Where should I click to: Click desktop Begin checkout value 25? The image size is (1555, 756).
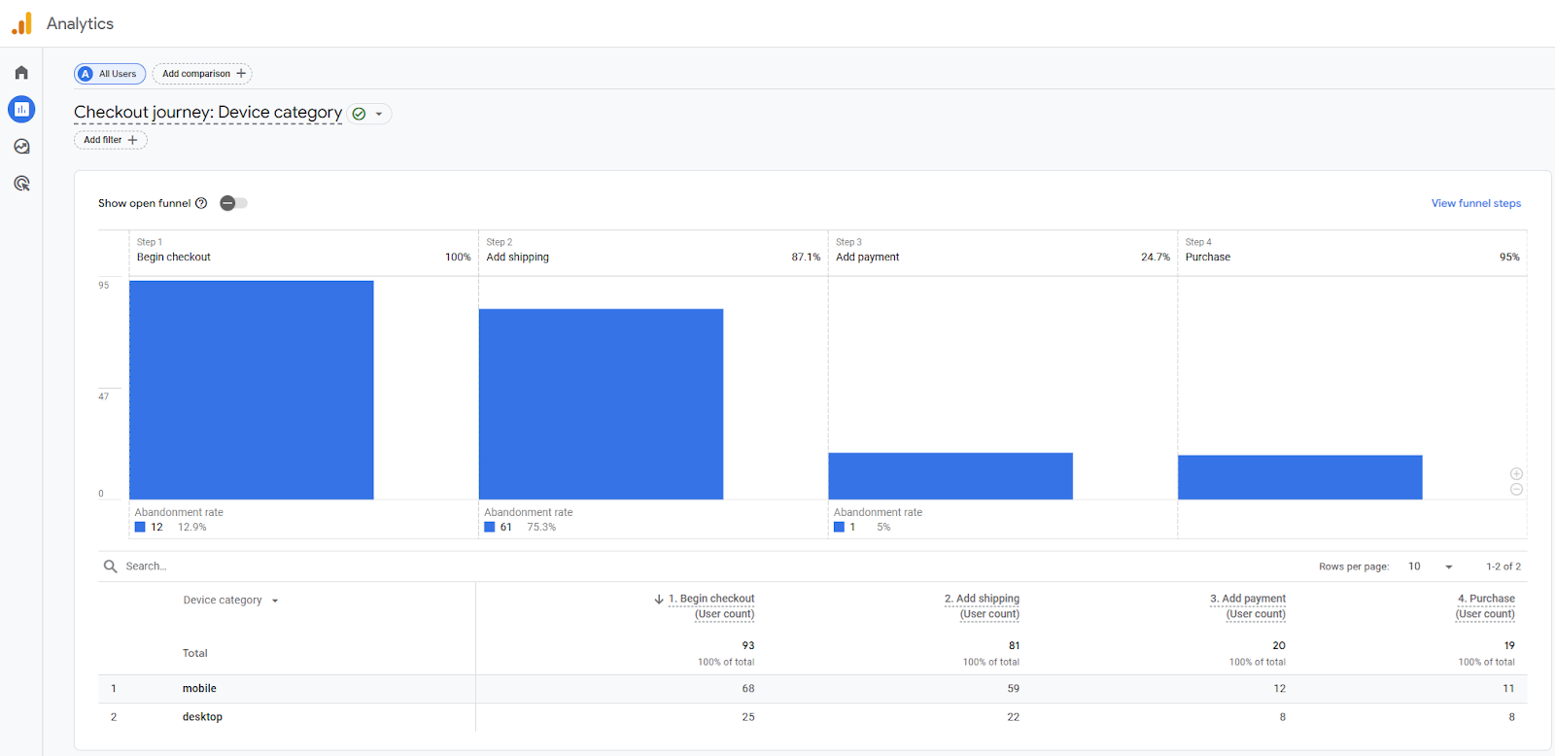tap(748, 717)
